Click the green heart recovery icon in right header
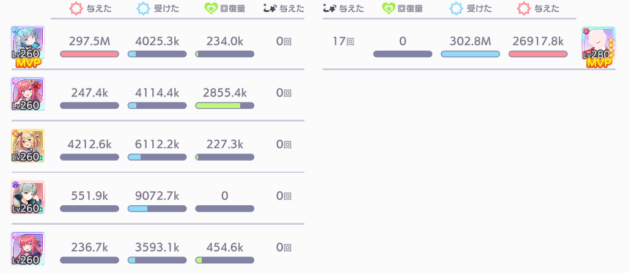The image size is (629, 273). tap(389, 9)
